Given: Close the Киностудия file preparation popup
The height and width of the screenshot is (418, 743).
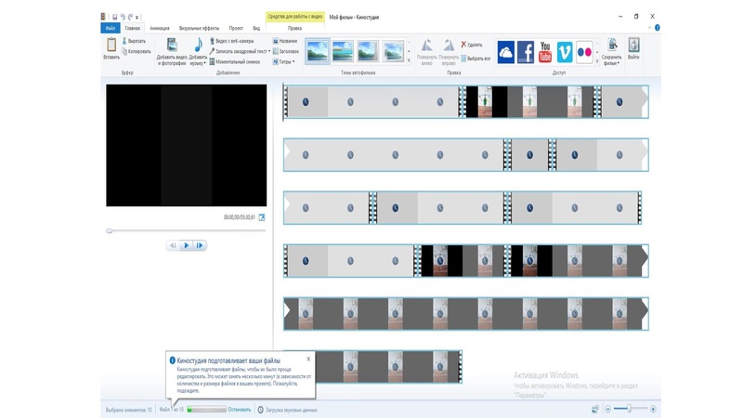Looking at the screenshot, I should 310,358.
